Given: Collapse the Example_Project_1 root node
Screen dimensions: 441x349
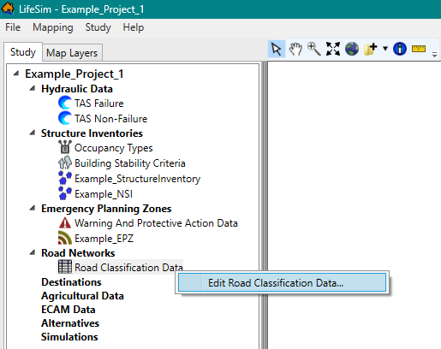Looking at the screenshot, I should click(x=16, y=74).
